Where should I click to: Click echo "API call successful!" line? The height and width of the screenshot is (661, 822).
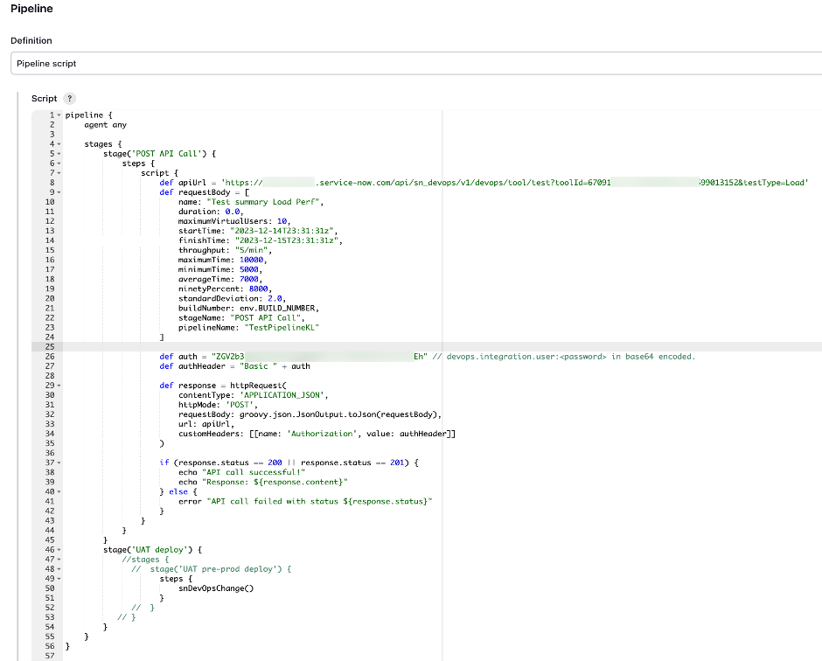[241, 472]
